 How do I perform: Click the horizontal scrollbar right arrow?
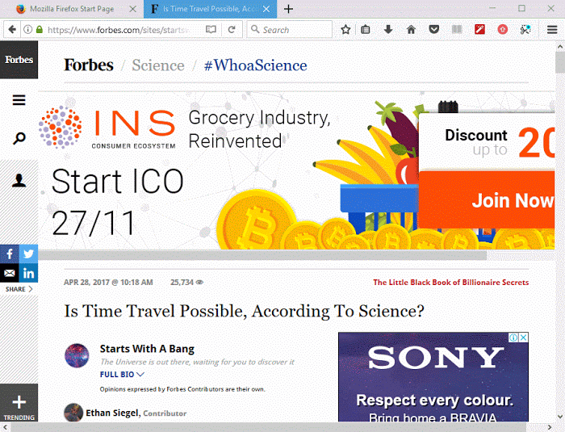point(550,427)
